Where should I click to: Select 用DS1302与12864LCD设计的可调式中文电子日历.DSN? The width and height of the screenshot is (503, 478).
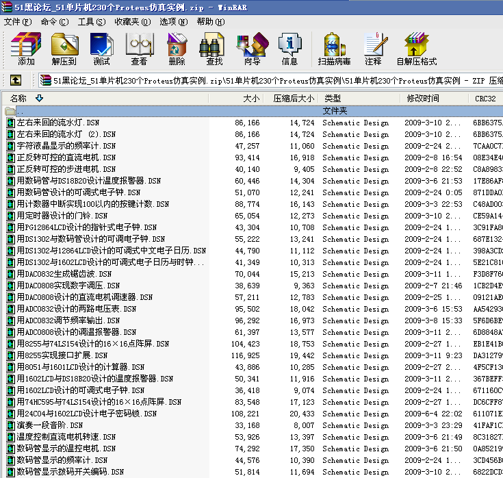[x=112, y=251]
